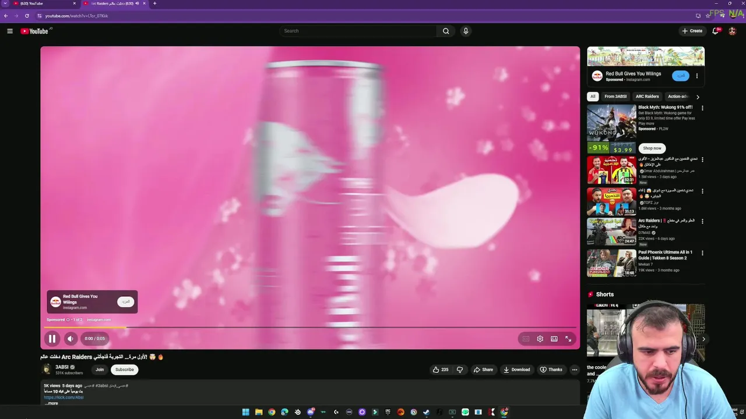Dislike this video
Viewport: 746px width, 419px height.
click(x=460, y=370)
